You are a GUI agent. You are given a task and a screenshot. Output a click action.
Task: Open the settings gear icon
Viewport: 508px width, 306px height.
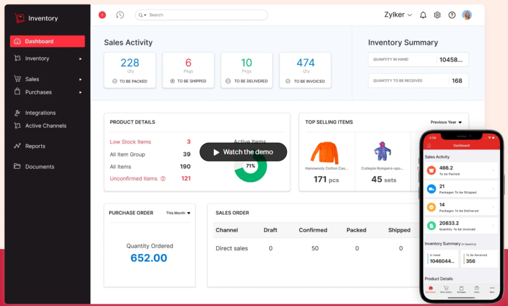tap(437, 15)
